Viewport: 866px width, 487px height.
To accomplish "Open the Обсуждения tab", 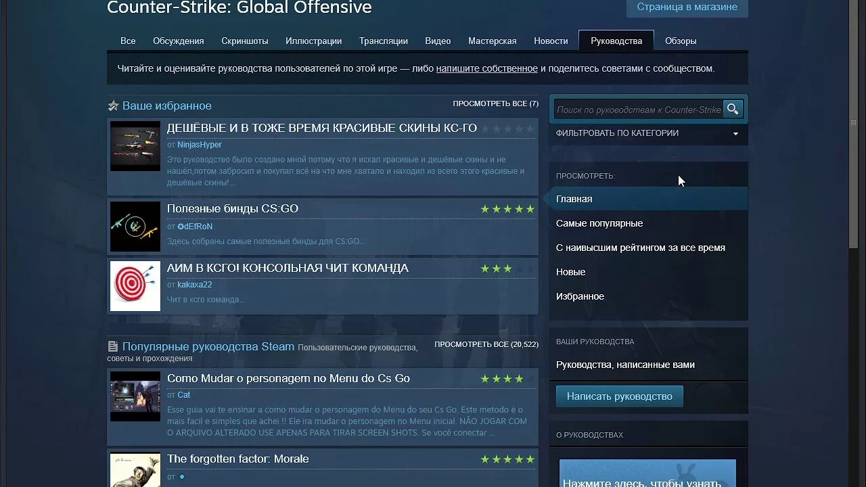I will (179, 41).
